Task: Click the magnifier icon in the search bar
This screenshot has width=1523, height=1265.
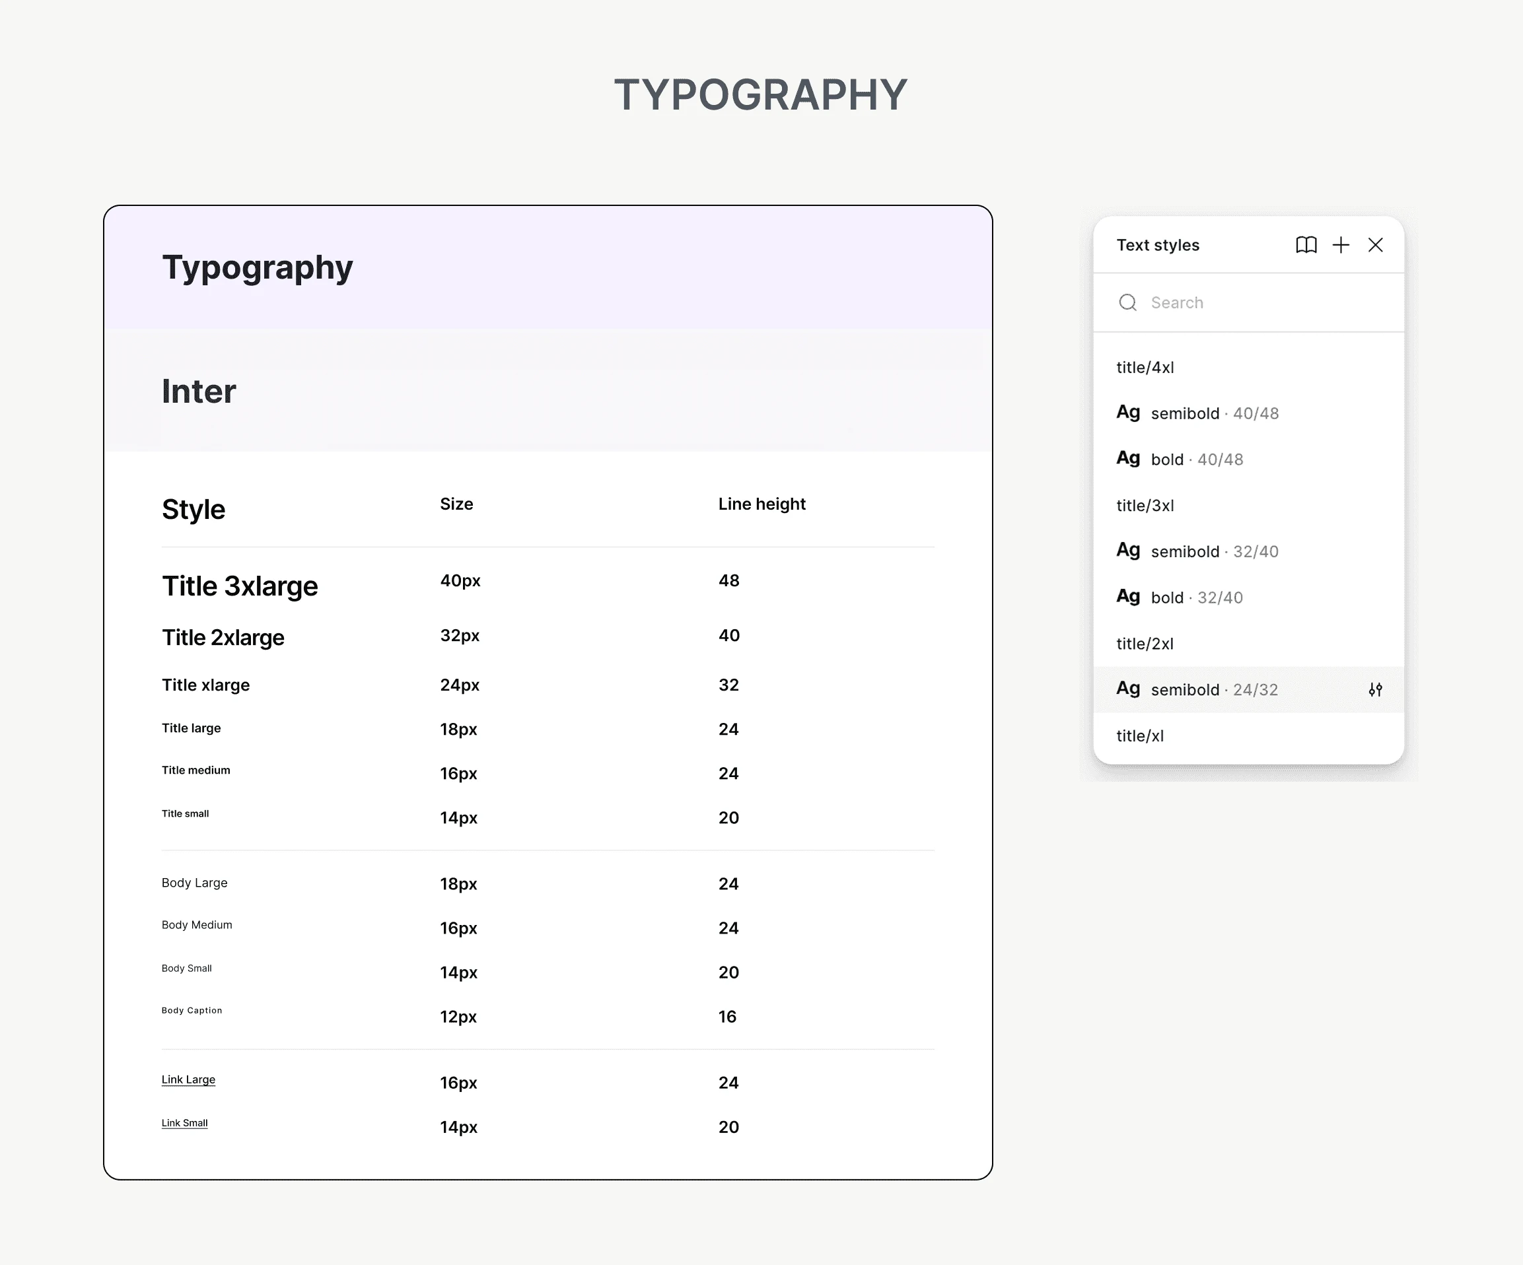Action: coord(1128,302)
